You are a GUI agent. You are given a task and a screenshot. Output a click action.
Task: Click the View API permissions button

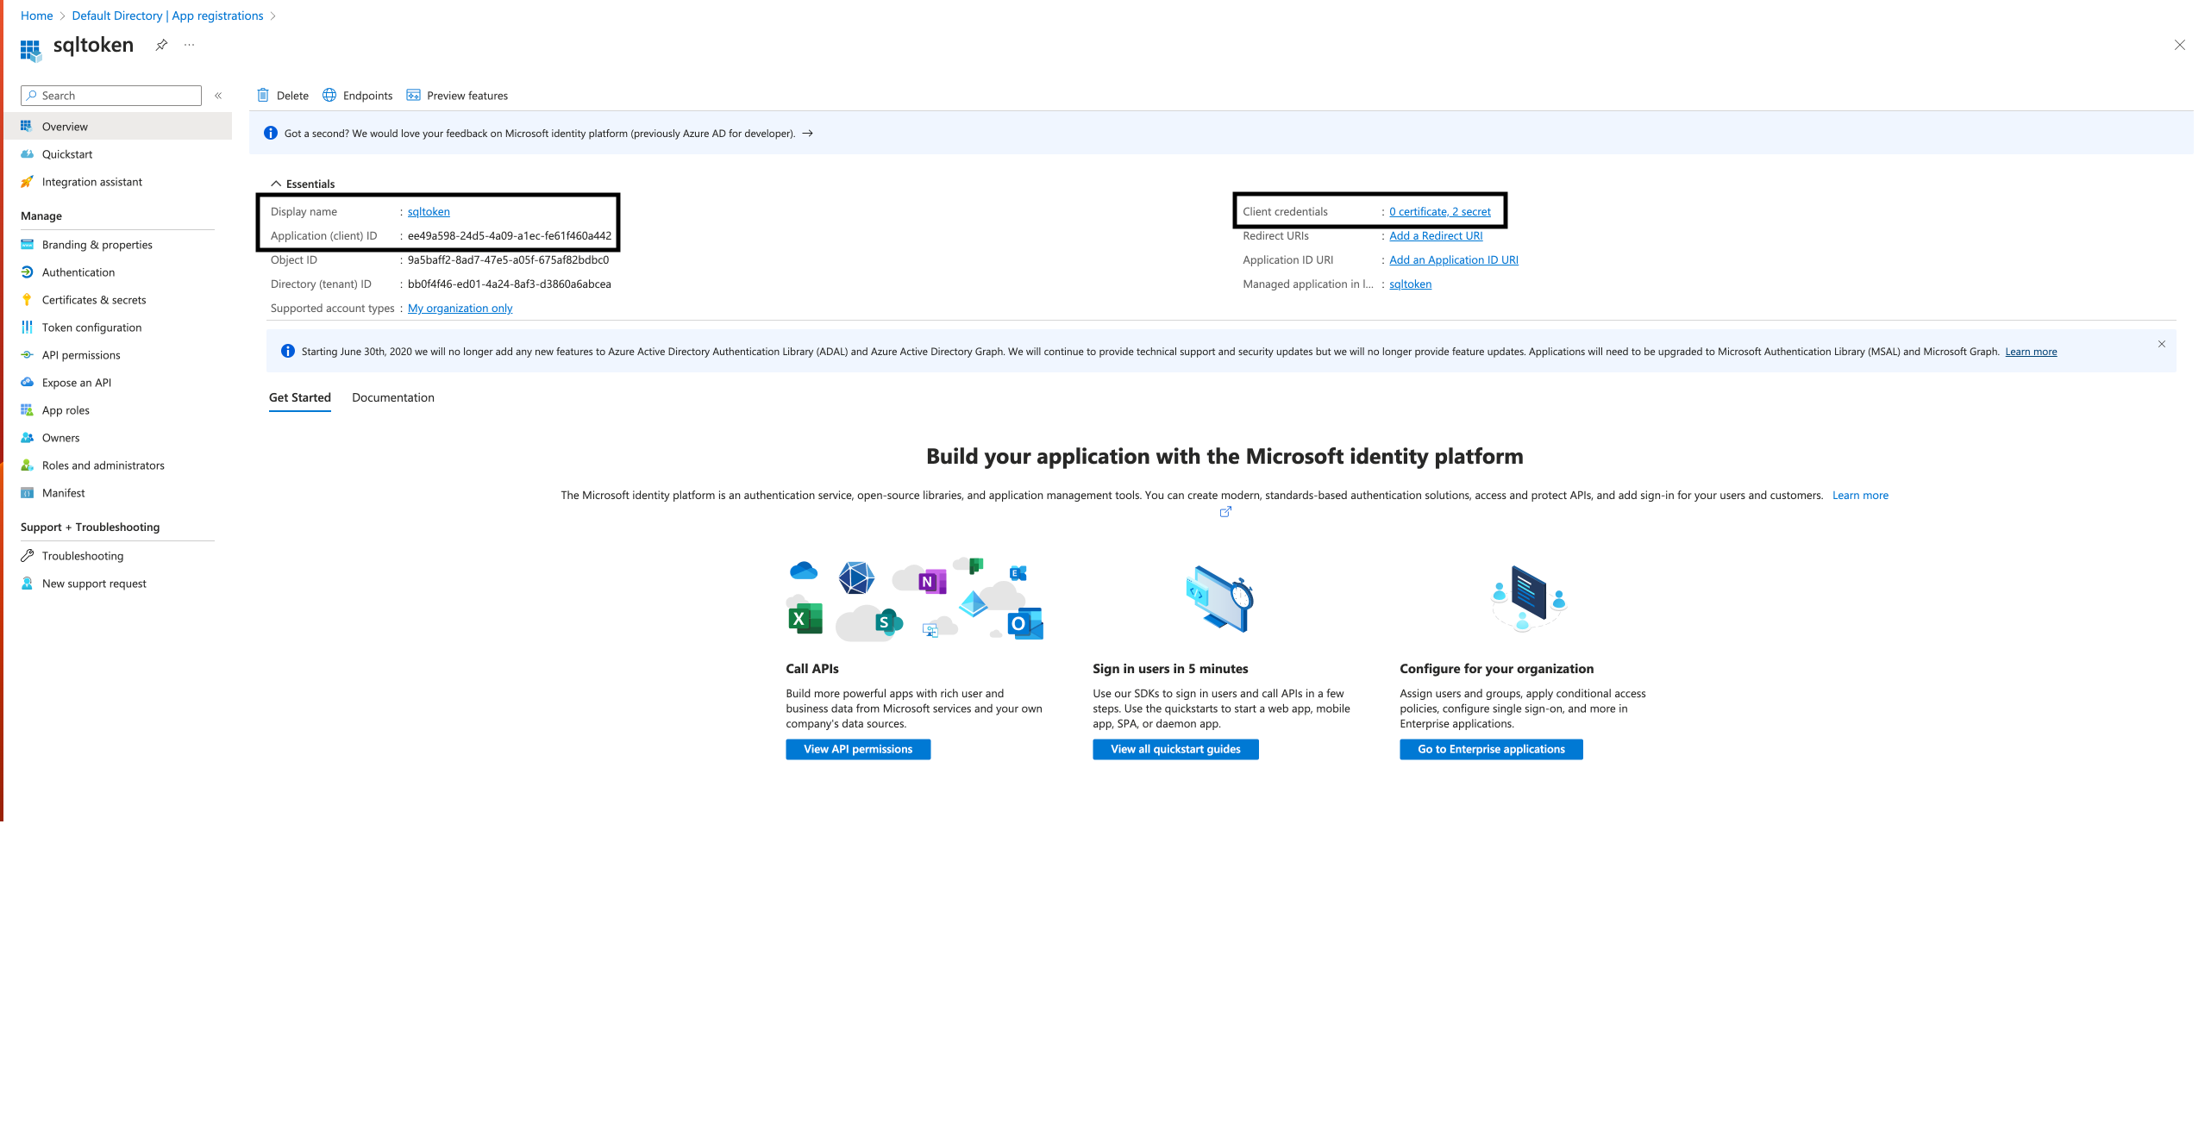[x=857, y=749]
